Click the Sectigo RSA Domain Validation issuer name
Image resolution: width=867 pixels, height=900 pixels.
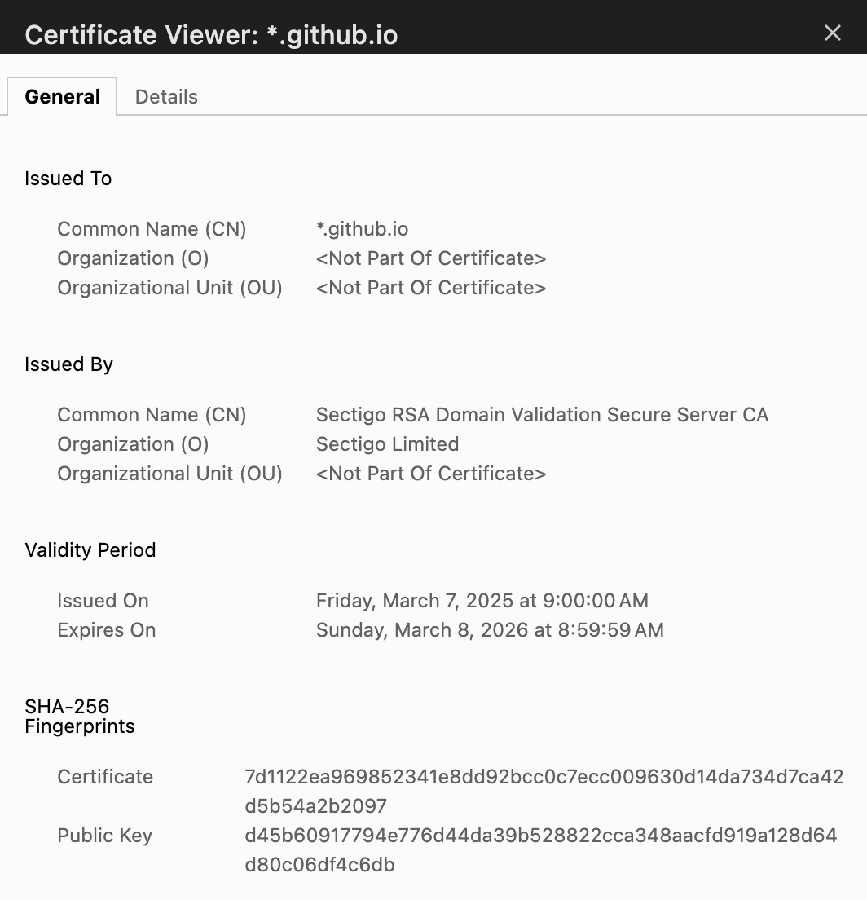542,415
